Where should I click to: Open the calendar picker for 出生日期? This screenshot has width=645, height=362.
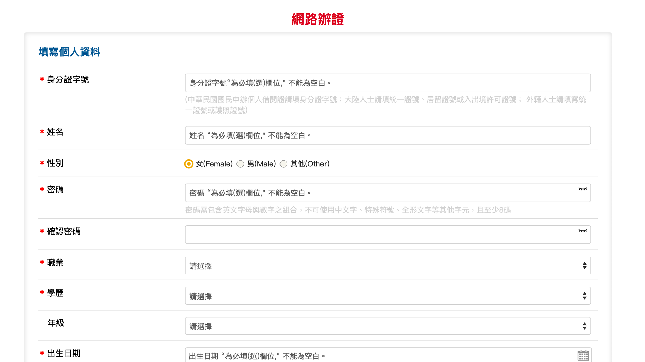[583, 355]
